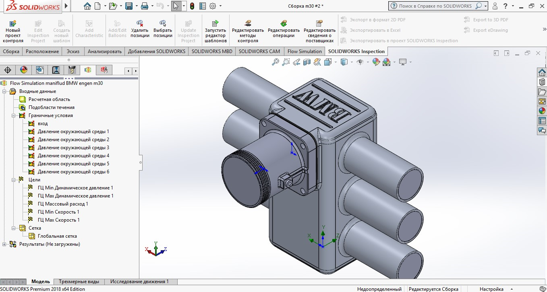Collapse Граничные условия tree node
Viewport: 547px width, 292px height.
(14, 115)
